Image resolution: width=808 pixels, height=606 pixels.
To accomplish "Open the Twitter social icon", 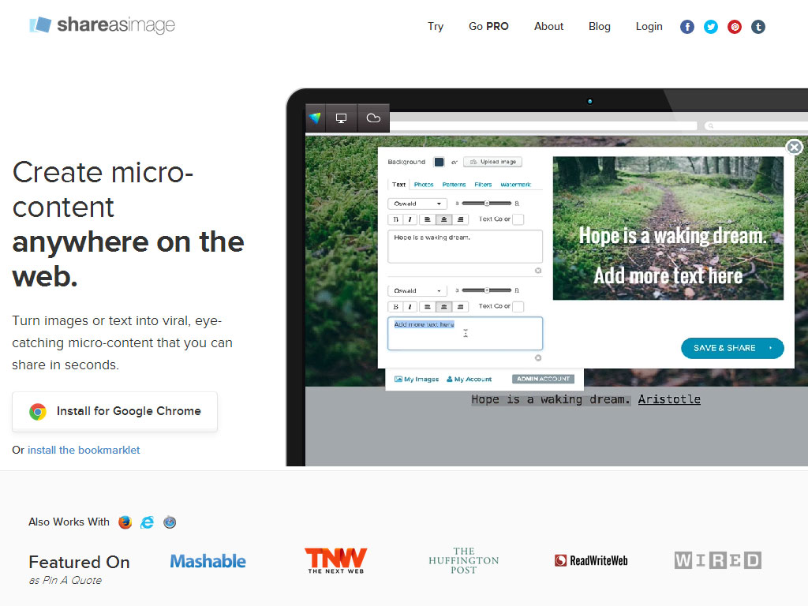I will [x=711, y=27].
